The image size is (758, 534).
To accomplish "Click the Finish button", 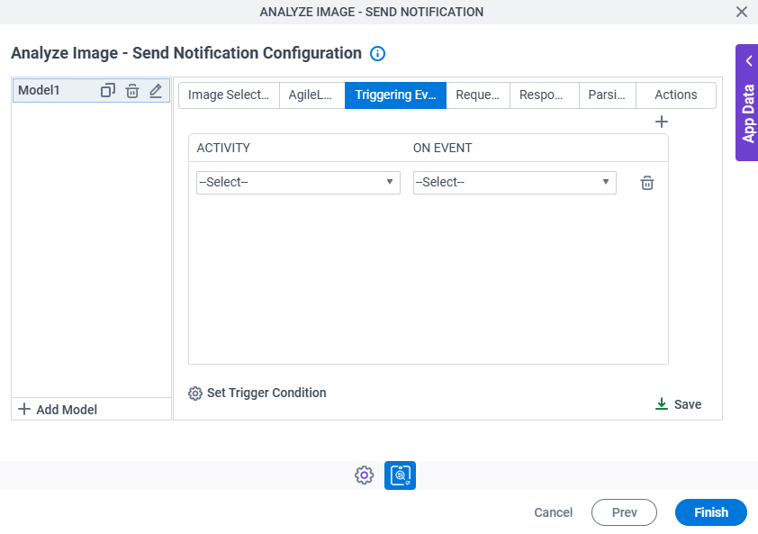I will [710, 512].
